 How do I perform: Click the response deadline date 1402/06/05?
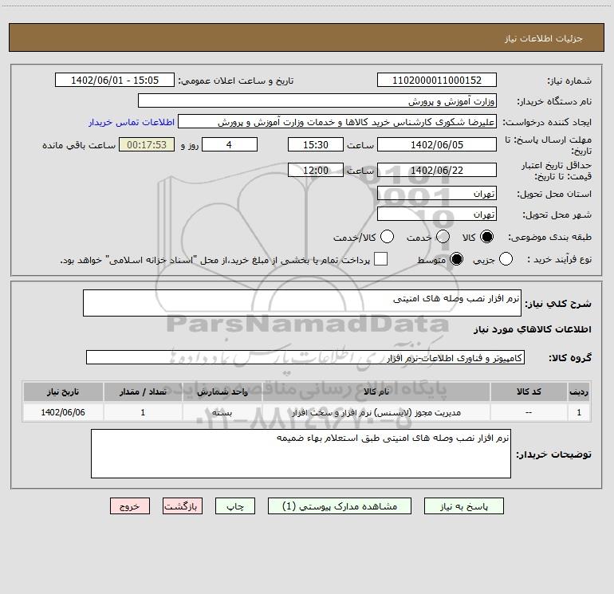click(x=437, y=145)
